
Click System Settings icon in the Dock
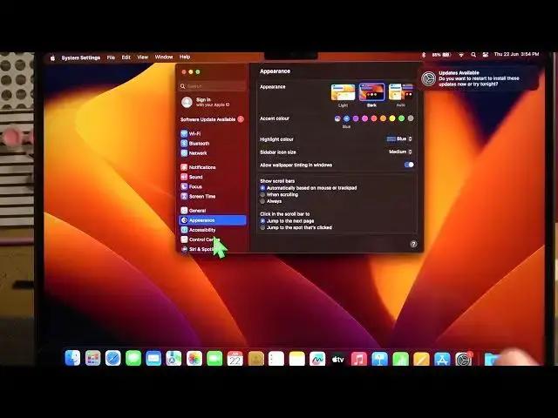(463, 359)
